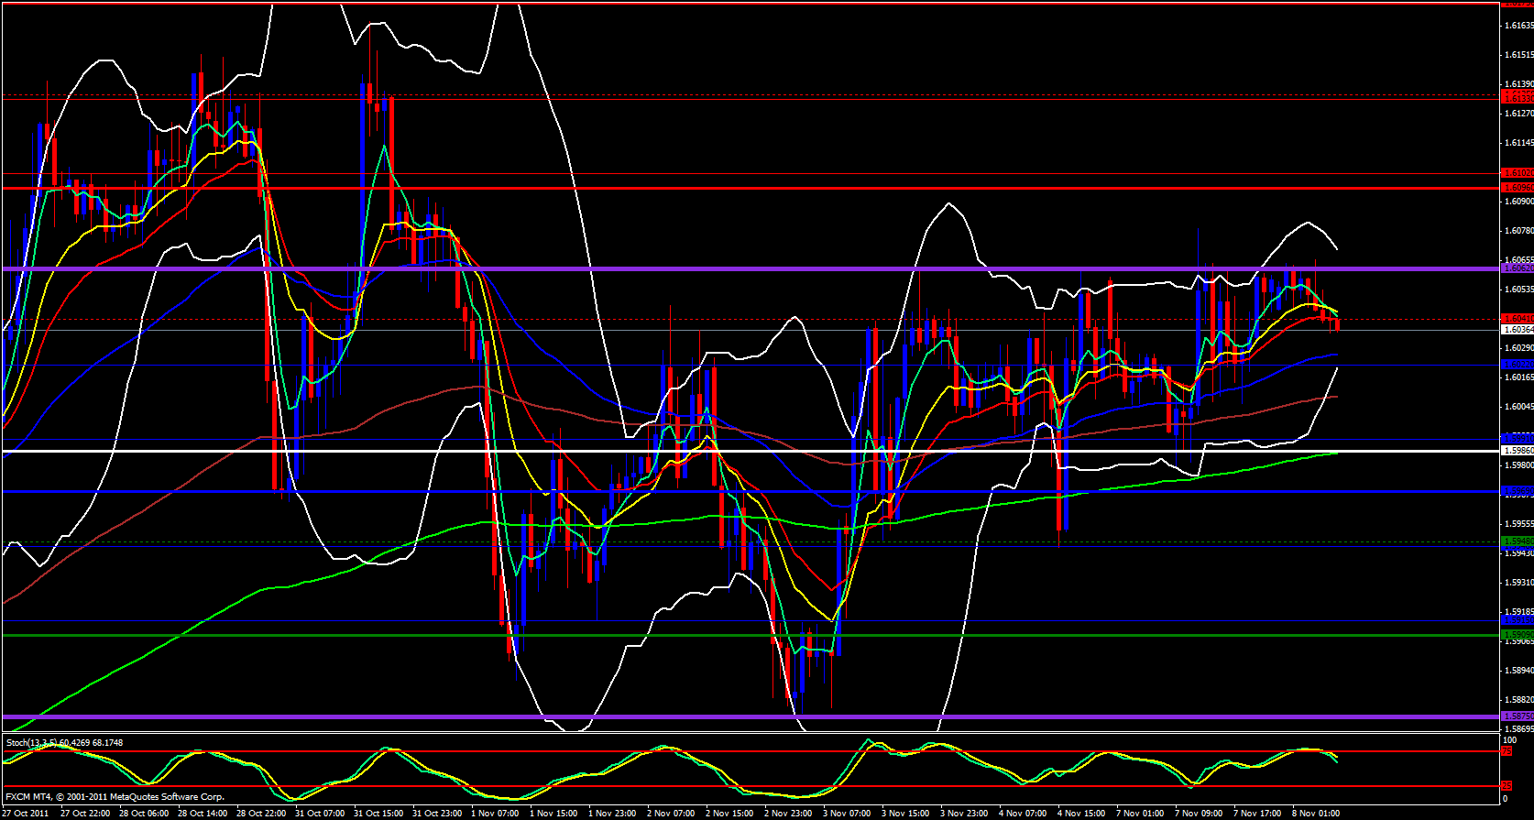
Task: Click the 1.61635 price scale label
Action: pyautogui.click(x=1518, y=26)
